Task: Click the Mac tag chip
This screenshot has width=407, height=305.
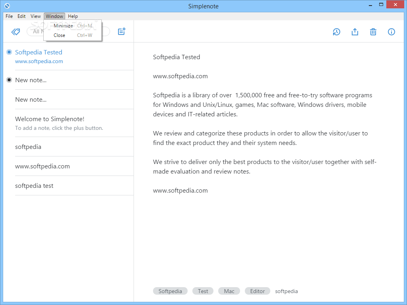Action: pos(229,291)
